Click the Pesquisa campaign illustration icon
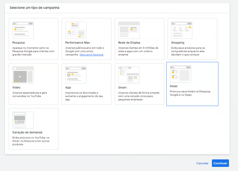238x171 pixels. pyautogui.click(x=23, y=30)
